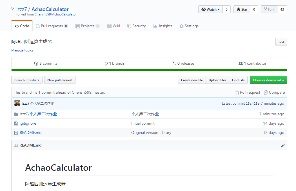This screenshot has width=296, height=191.
Task: Click the file icon beside .gitignore
Action: 16,123
